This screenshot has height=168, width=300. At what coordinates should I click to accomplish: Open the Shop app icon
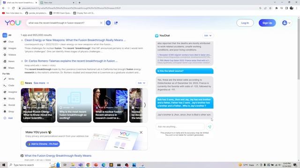click(5, 112)
